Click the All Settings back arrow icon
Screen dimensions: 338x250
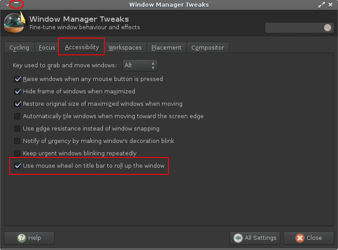[x=238, y=238]
